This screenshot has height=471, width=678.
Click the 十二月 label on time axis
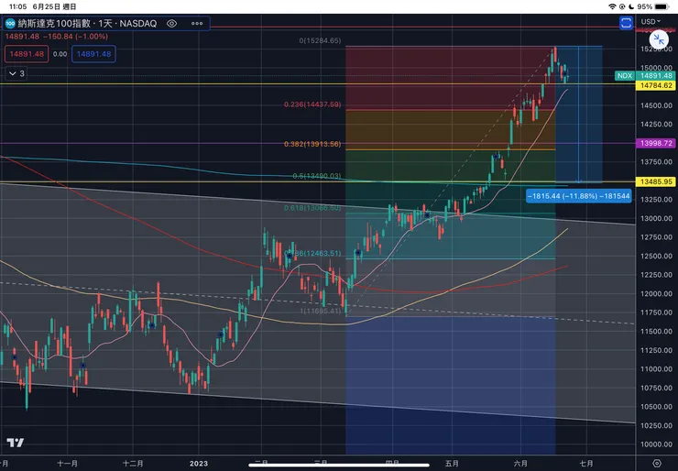pos(133,464)
